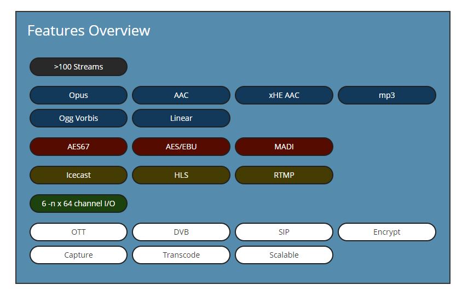Select the mp3 codec pill
The width and height of the screenshot is (462, 302).
pos(387,95)
